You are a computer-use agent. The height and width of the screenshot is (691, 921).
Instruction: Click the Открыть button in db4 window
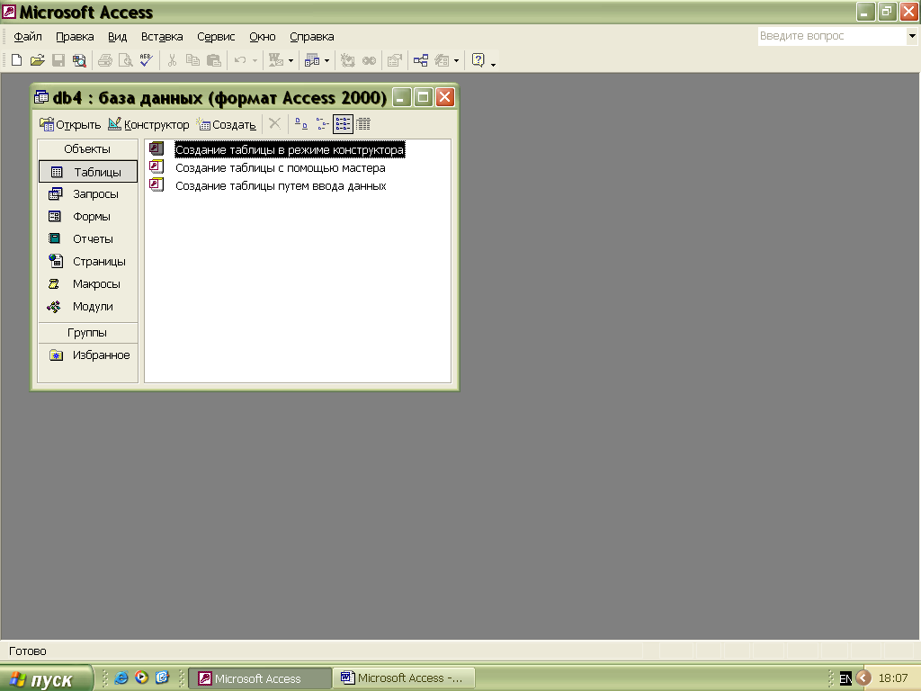click(x=70, y=124)
